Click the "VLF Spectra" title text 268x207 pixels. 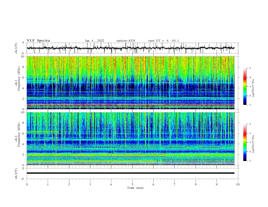38,41
